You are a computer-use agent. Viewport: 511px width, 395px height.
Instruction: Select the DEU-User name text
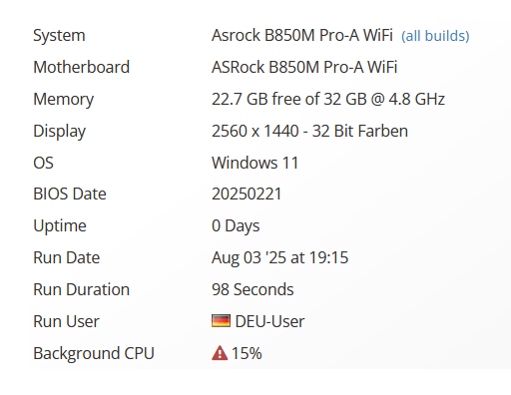click(269, 321)
